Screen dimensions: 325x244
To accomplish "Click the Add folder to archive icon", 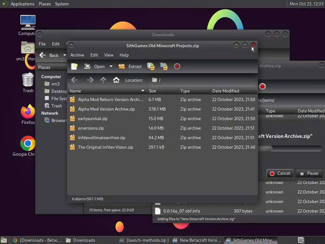I will pyautogui.click(x=164, y=66).
